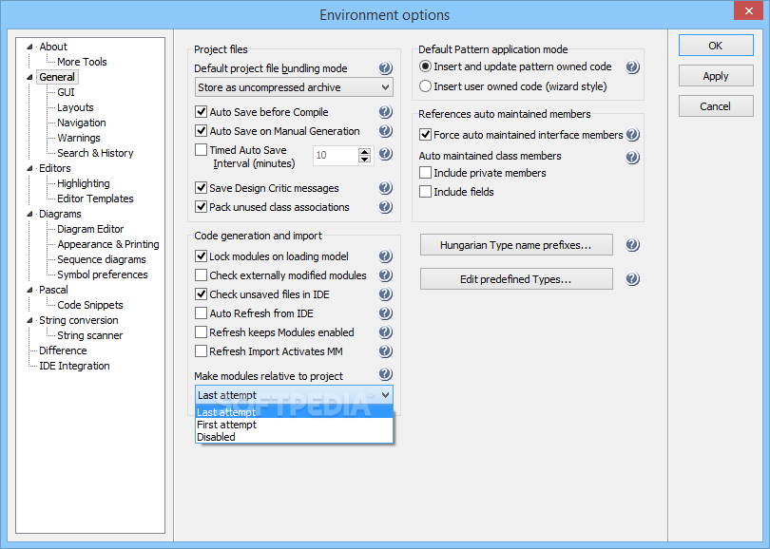This screenshot has height=549, width=770.
Task: Show help icon for Auto Save before Compile
Action: click(386, 112)
